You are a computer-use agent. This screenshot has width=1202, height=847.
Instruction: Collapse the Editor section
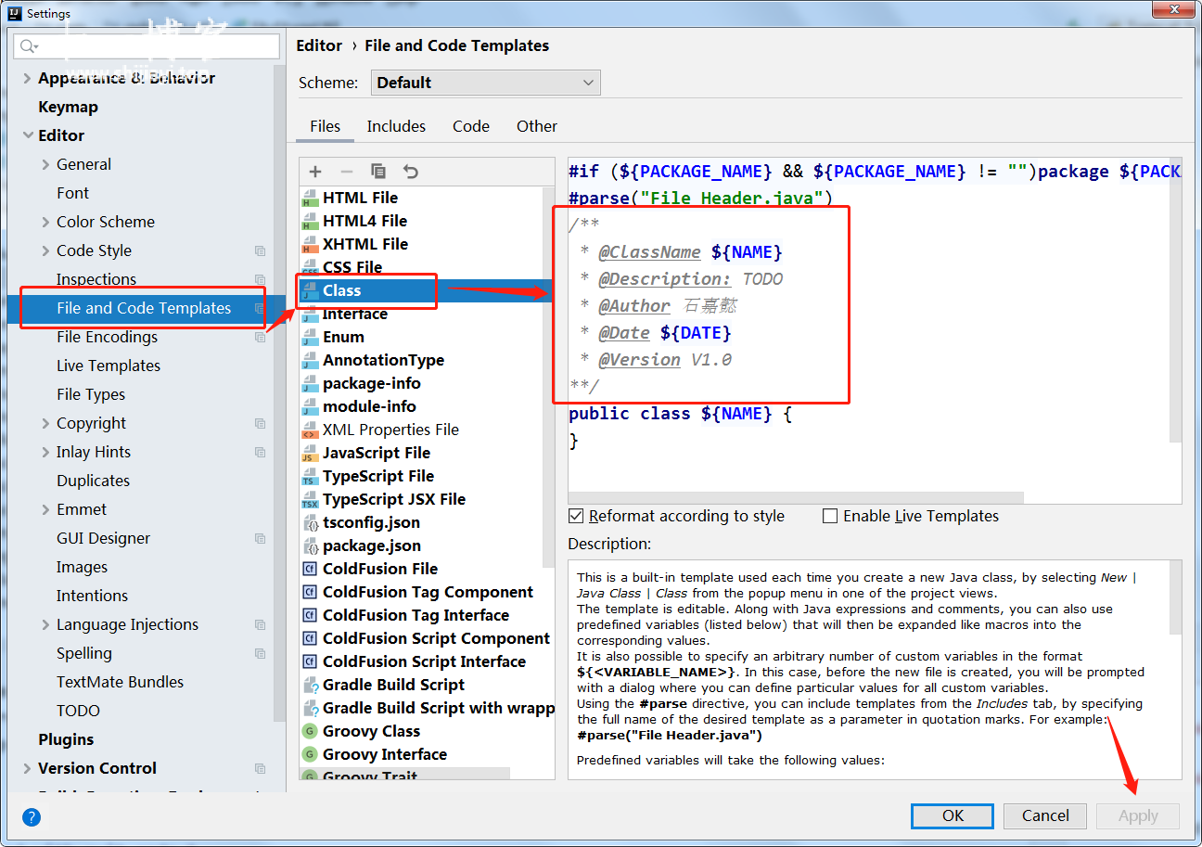27,135
